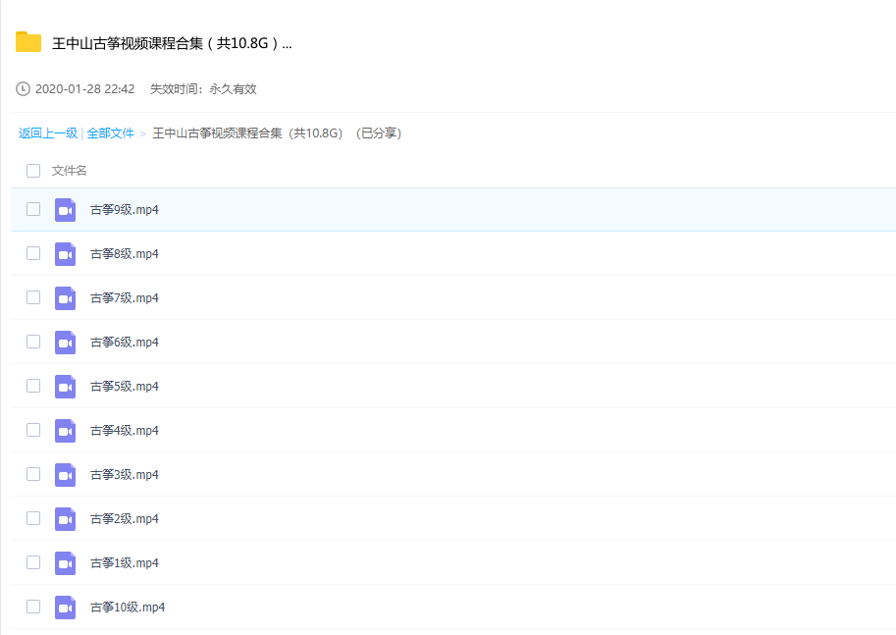The image size is (896, 635).
Task: Select checkbox for 古筝1级.mp4
Action: [x=33, y=562]
